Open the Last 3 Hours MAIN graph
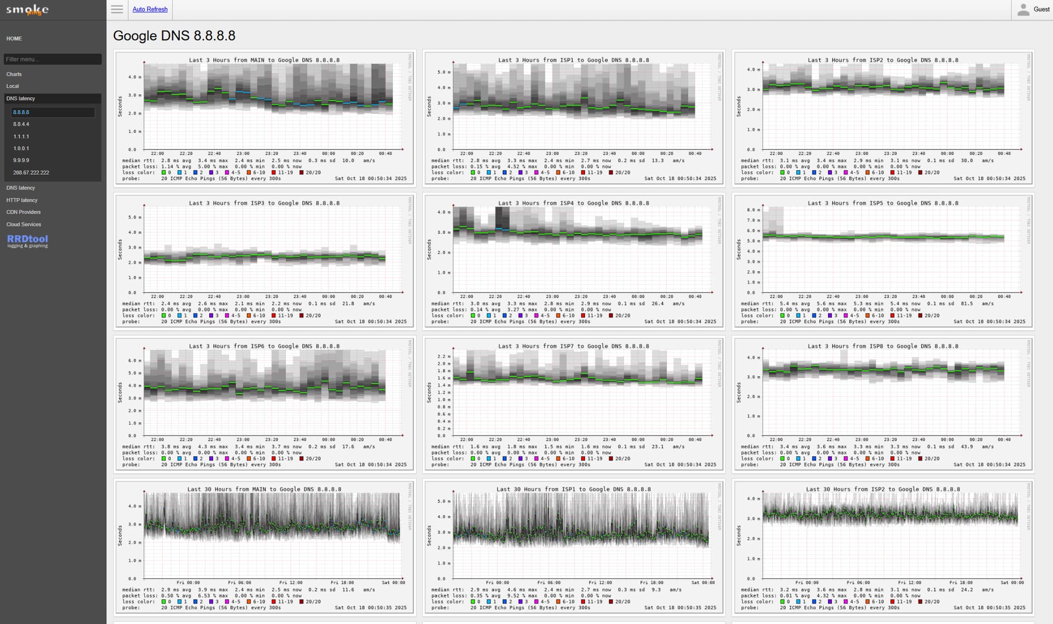The image size is (1053, 624). pos(264,118)
